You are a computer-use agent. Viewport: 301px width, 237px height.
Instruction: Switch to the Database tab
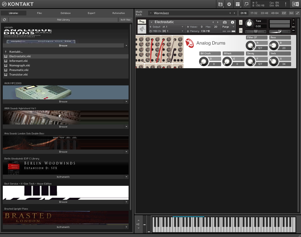66,13
